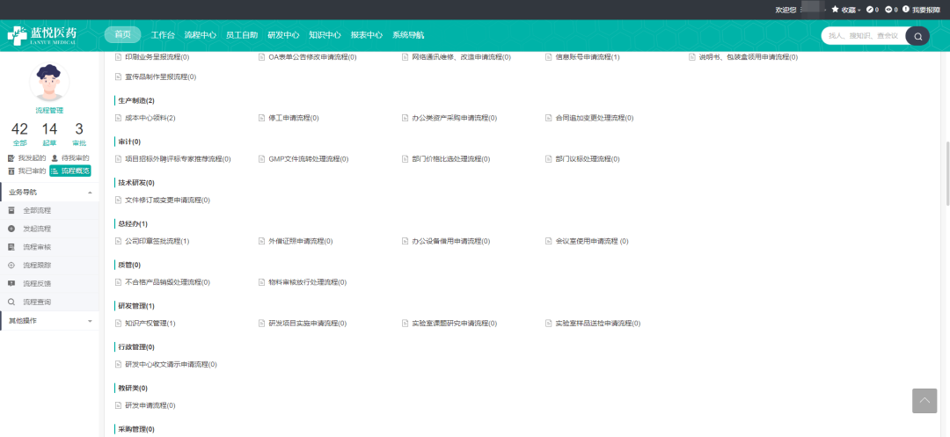This screenshot has height=437, width=950.
Task: Open the 流程中心 menu
Action: pyautogui.click(x=200, y=35)
